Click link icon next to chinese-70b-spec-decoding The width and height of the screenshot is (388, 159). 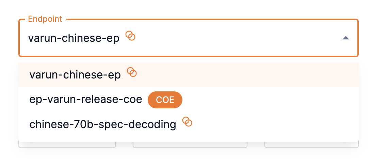coord(187,122)
